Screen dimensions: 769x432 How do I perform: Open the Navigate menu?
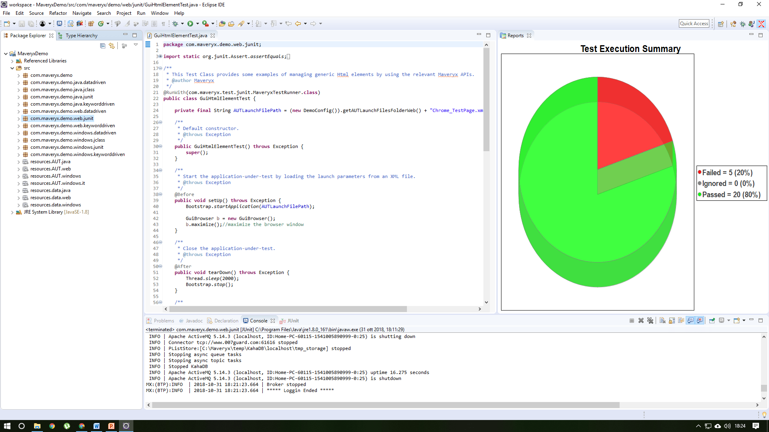pos(82,13)
